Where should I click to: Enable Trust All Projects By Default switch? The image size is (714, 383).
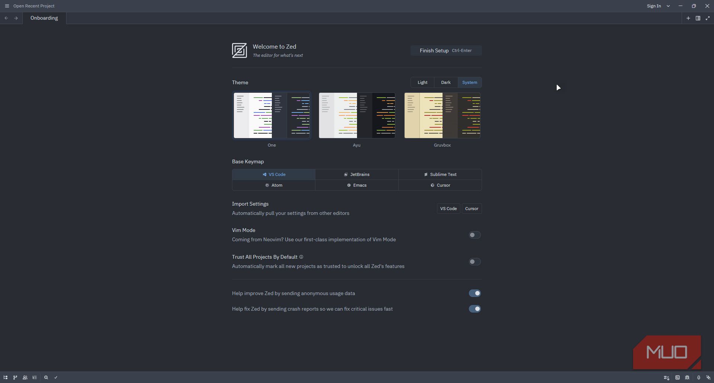475,262
